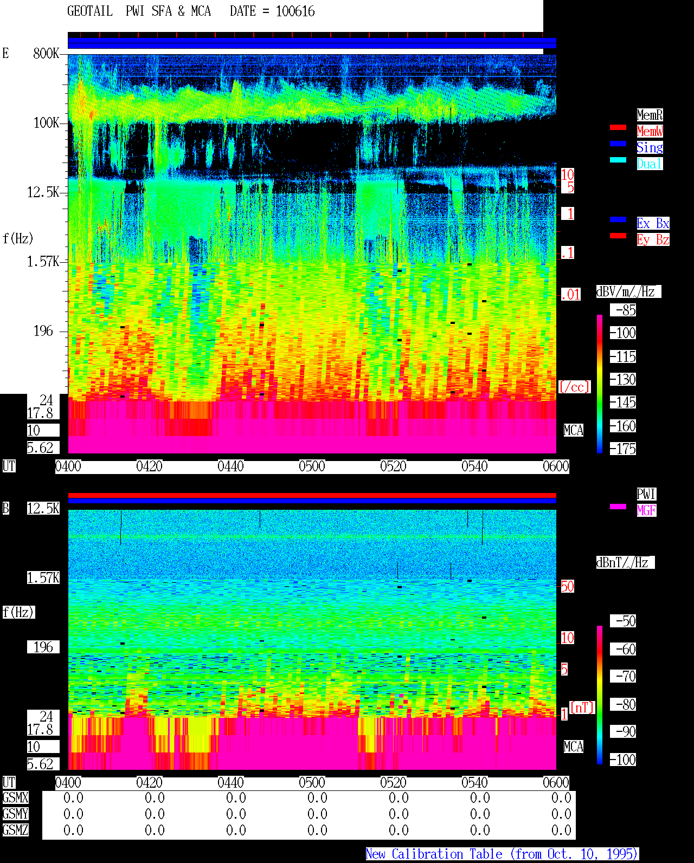Click the red status bar above B spectrogram
Image resolution: width=694 pixels, height=863 pixels.
pos(312,495)
